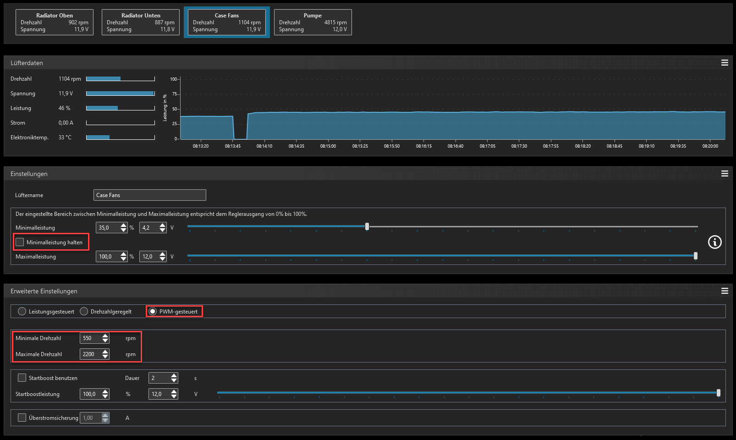Enable the Startboost benutzen checkbox
The width and height of the screenshot is (736, 440).
click(22, 378)
